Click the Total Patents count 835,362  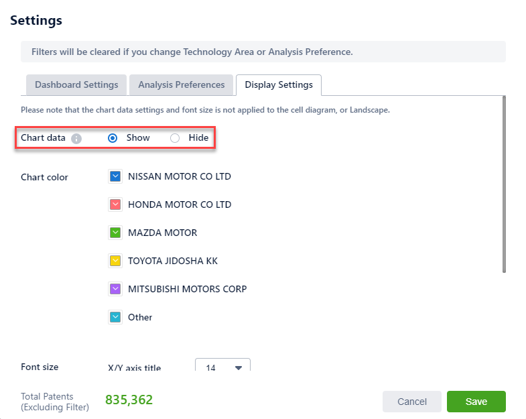129,400
